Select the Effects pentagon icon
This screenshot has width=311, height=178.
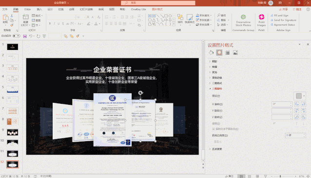[x=219, y=52]
